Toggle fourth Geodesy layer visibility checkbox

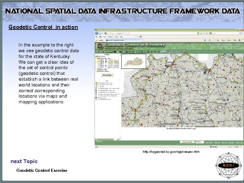pyautogui.click(x=101, y=66)
